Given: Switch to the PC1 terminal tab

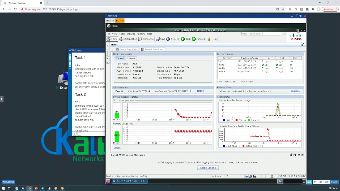Looking at the screenshot, I should pyautogui.click(x=118, y=21).
